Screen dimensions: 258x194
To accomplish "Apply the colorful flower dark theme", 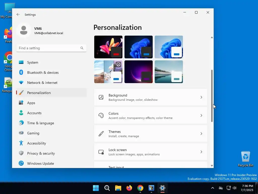I will [x=108, y=47].
